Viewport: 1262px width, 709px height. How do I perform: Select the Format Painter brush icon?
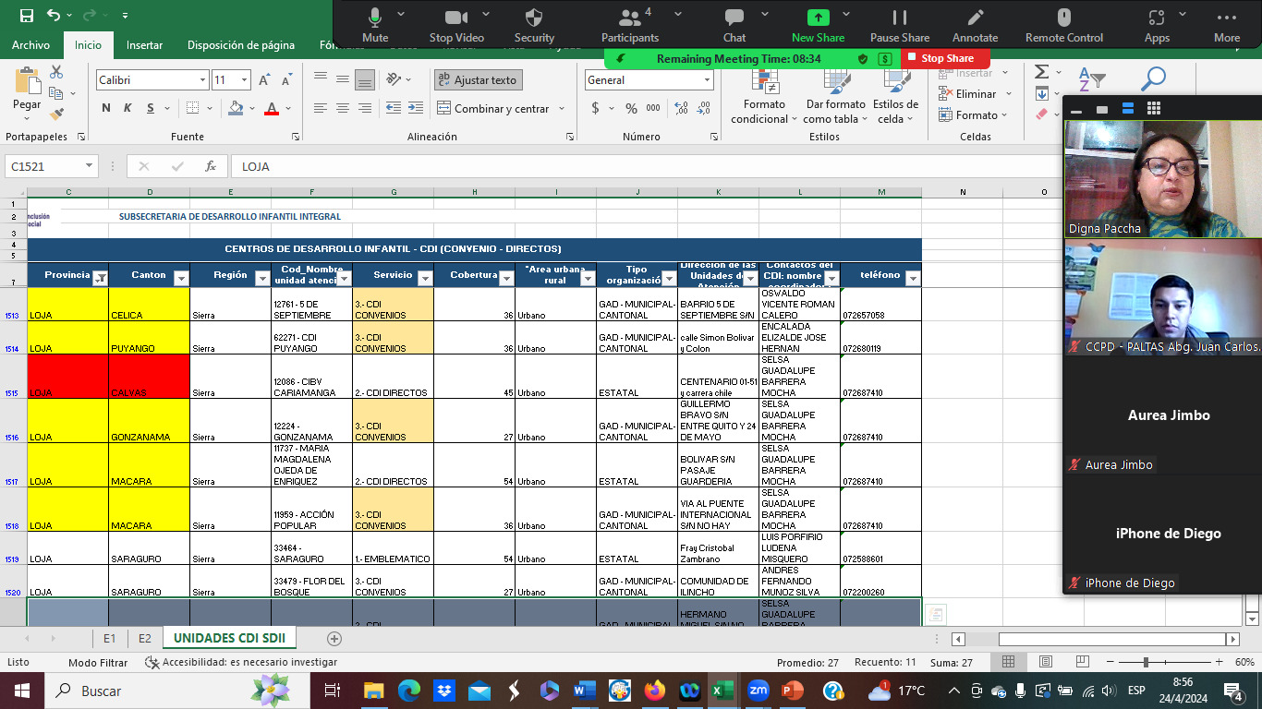click(x=56, y=114)
